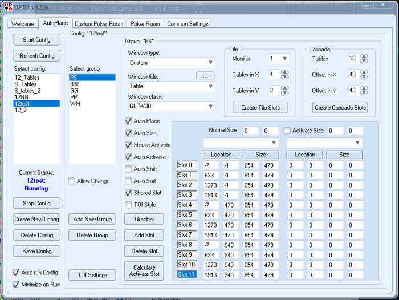This screenshot has width=399, height=300.
Task: Select the 6_Tables config in list
Action: 26,84
